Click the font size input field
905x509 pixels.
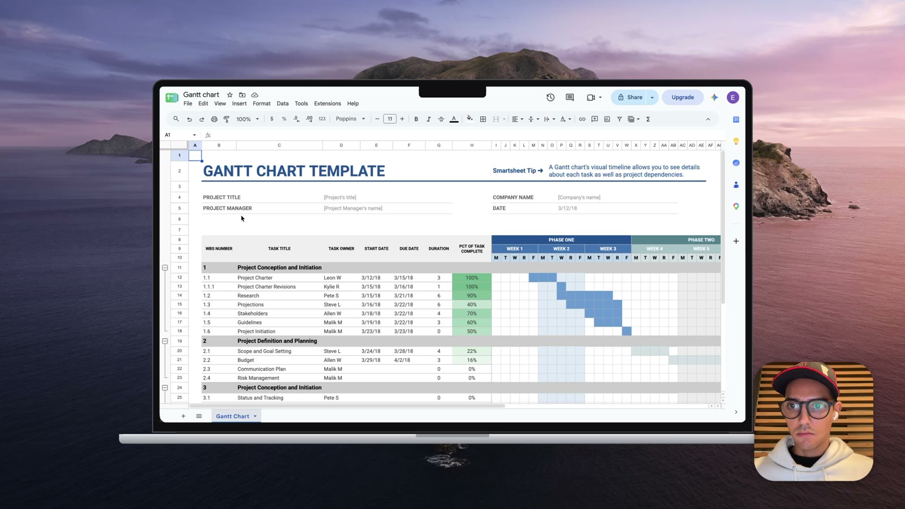point(390,119)
